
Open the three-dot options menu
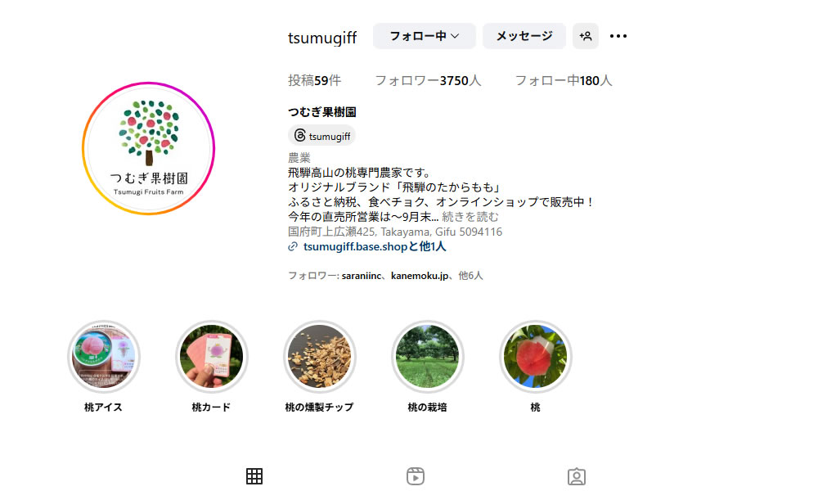(618, 36)
